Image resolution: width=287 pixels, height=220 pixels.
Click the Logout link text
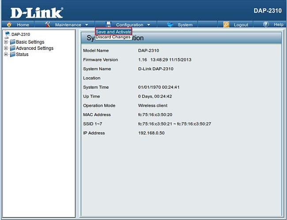pyautogui.click(x=241, y=25)
